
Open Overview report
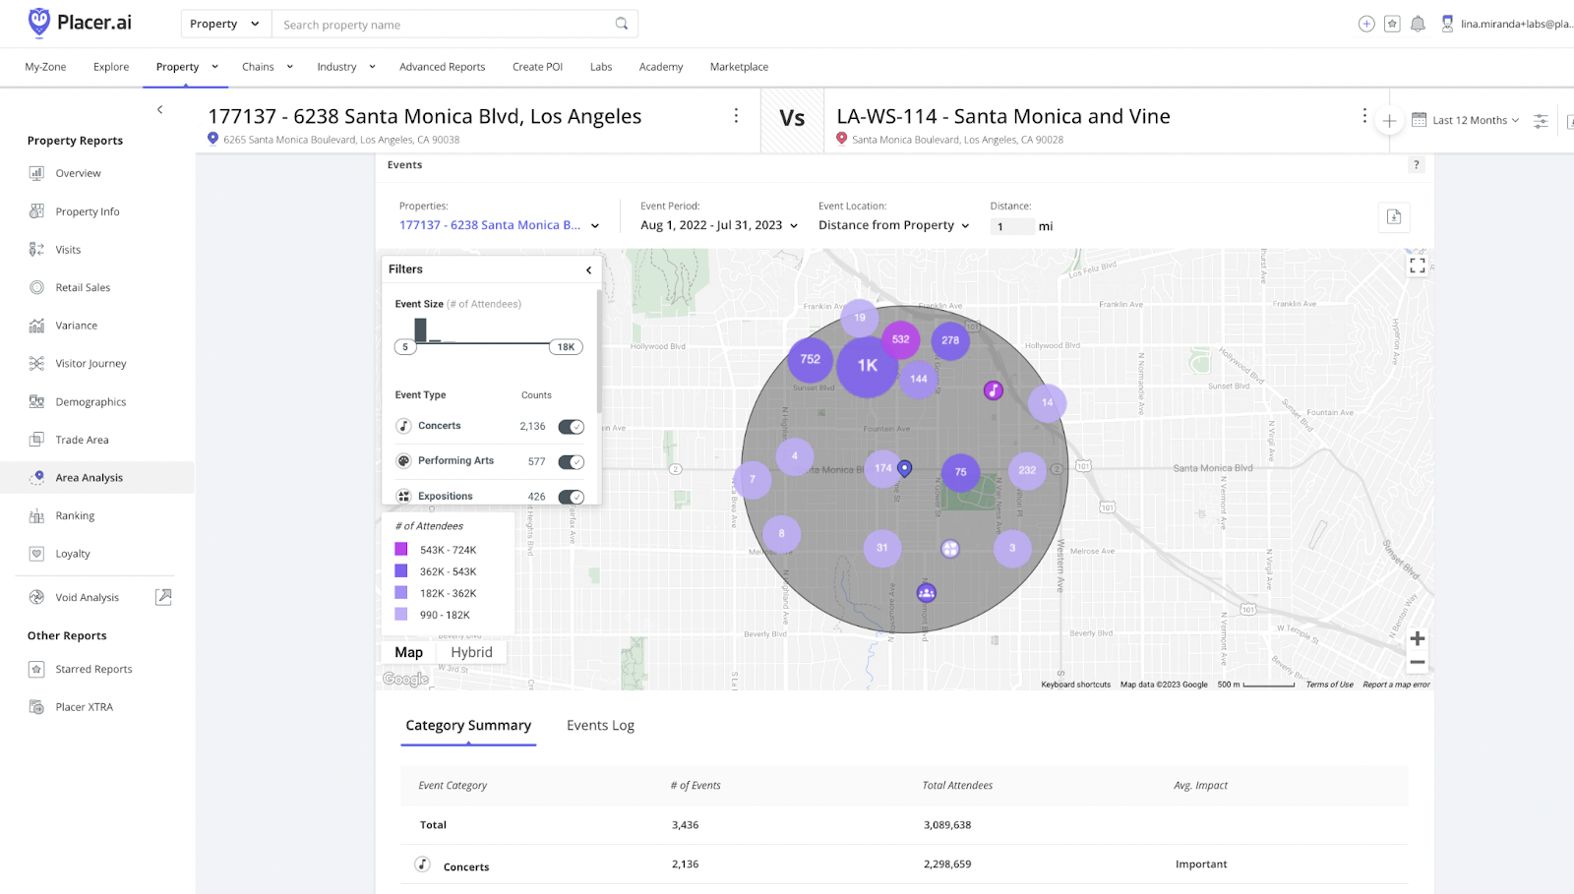click(78, 173)
